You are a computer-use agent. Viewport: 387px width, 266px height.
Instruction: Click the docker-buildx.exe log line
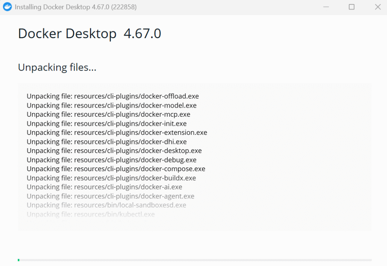tap(112, 178)
